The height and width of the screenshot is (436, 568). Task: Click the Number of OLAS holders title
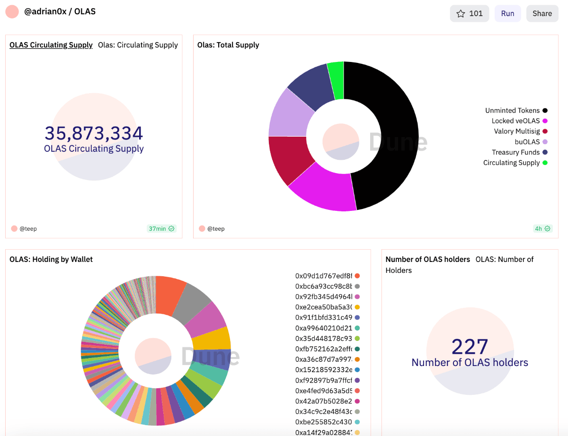tap(428, 259)
